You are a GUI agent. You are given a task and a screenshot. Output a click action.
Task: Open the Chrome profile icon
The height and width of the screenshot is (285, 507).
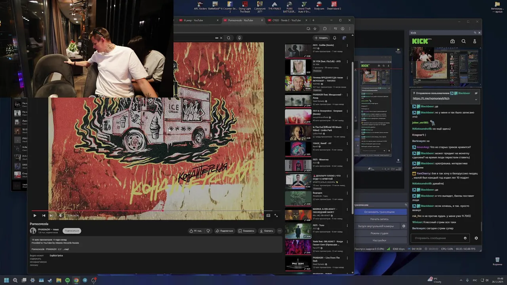pyautogui.click(x=343, y=28)
